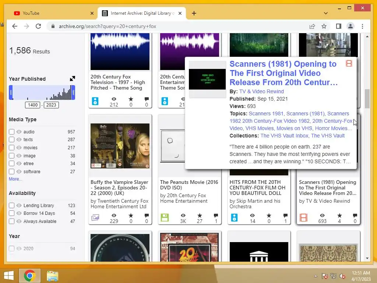Check the texts media type filter
Image resolution: width=377 pixels, height=283 pixels.
pyautogui.click(x=11, y=139)
